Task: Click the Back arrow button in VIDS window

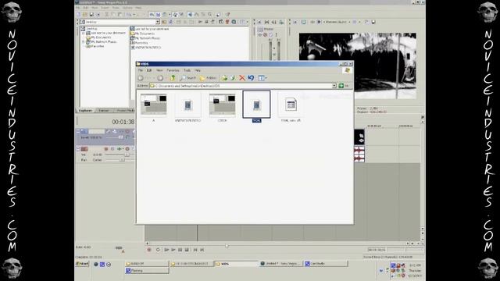Action: (x=141, y=78)
